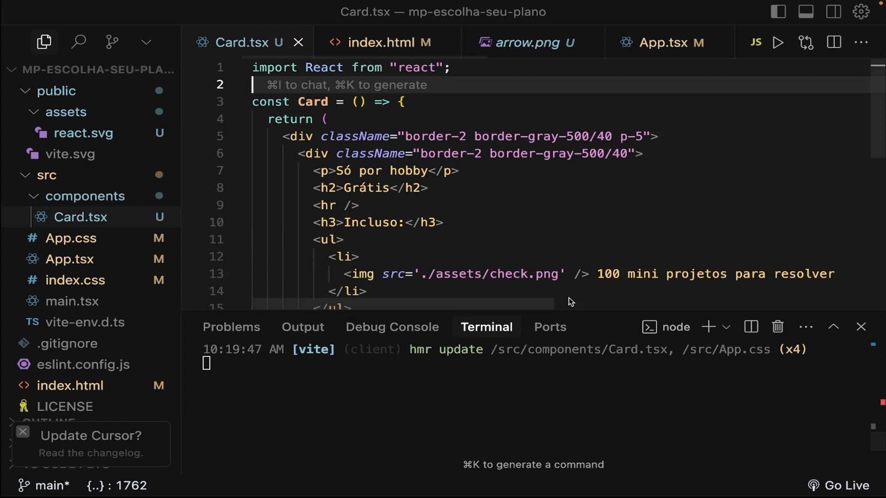Show more sidebar views chevron

click(146, 42)
